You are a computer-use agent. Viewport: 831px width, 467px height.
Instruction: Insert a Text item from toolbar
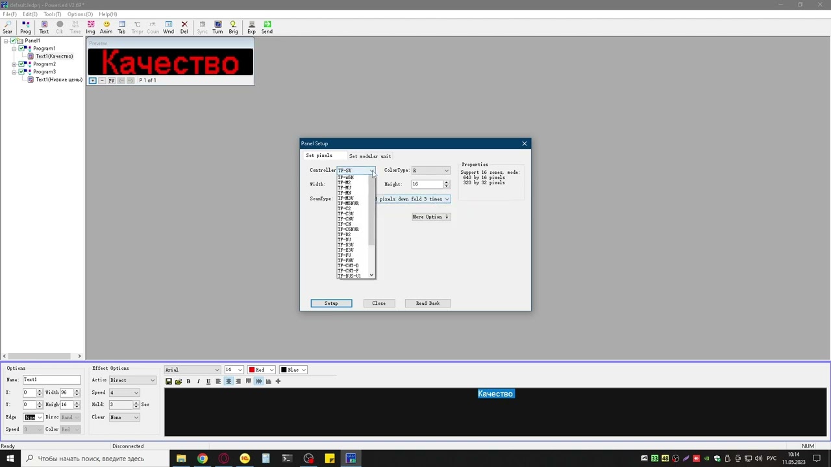point(44,27)
